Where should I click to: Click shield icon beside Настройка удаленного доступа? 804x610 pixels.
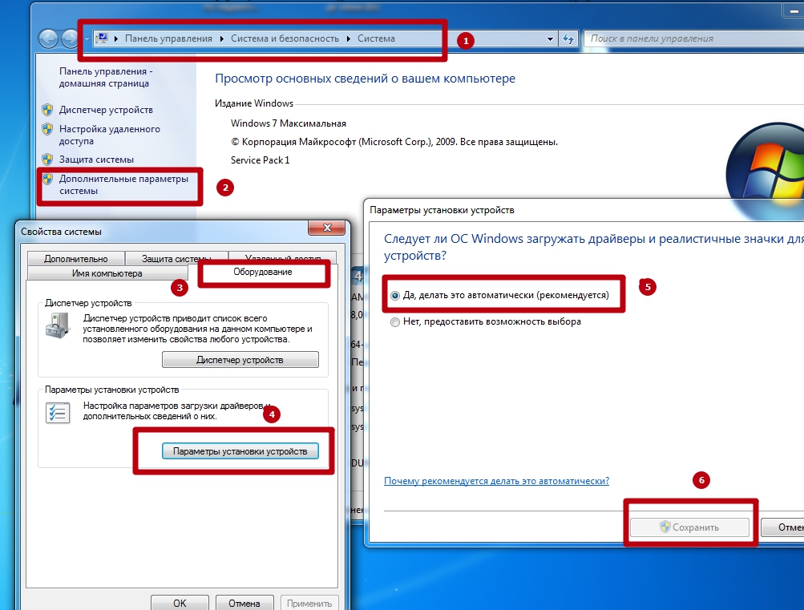pyautogui.click(x=47, y=129)
